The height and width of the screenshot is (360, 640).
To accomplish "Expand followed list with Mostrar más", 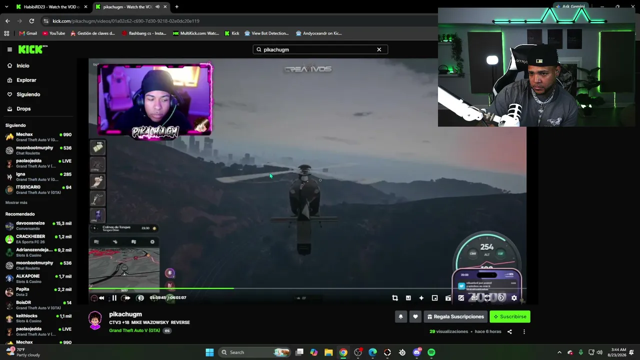I will [16, 202].
